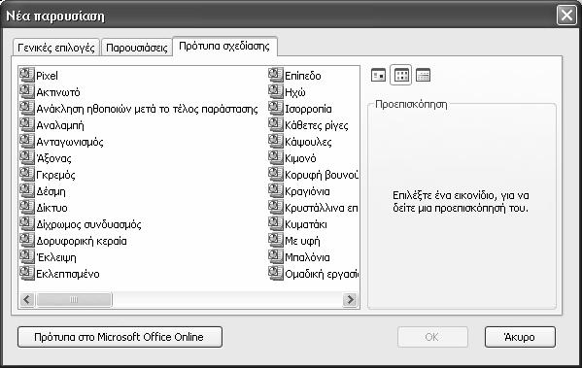Click the icon next to Ισορροπία
This screenshot has height=368, width=582.
click(x=276, y=108)
